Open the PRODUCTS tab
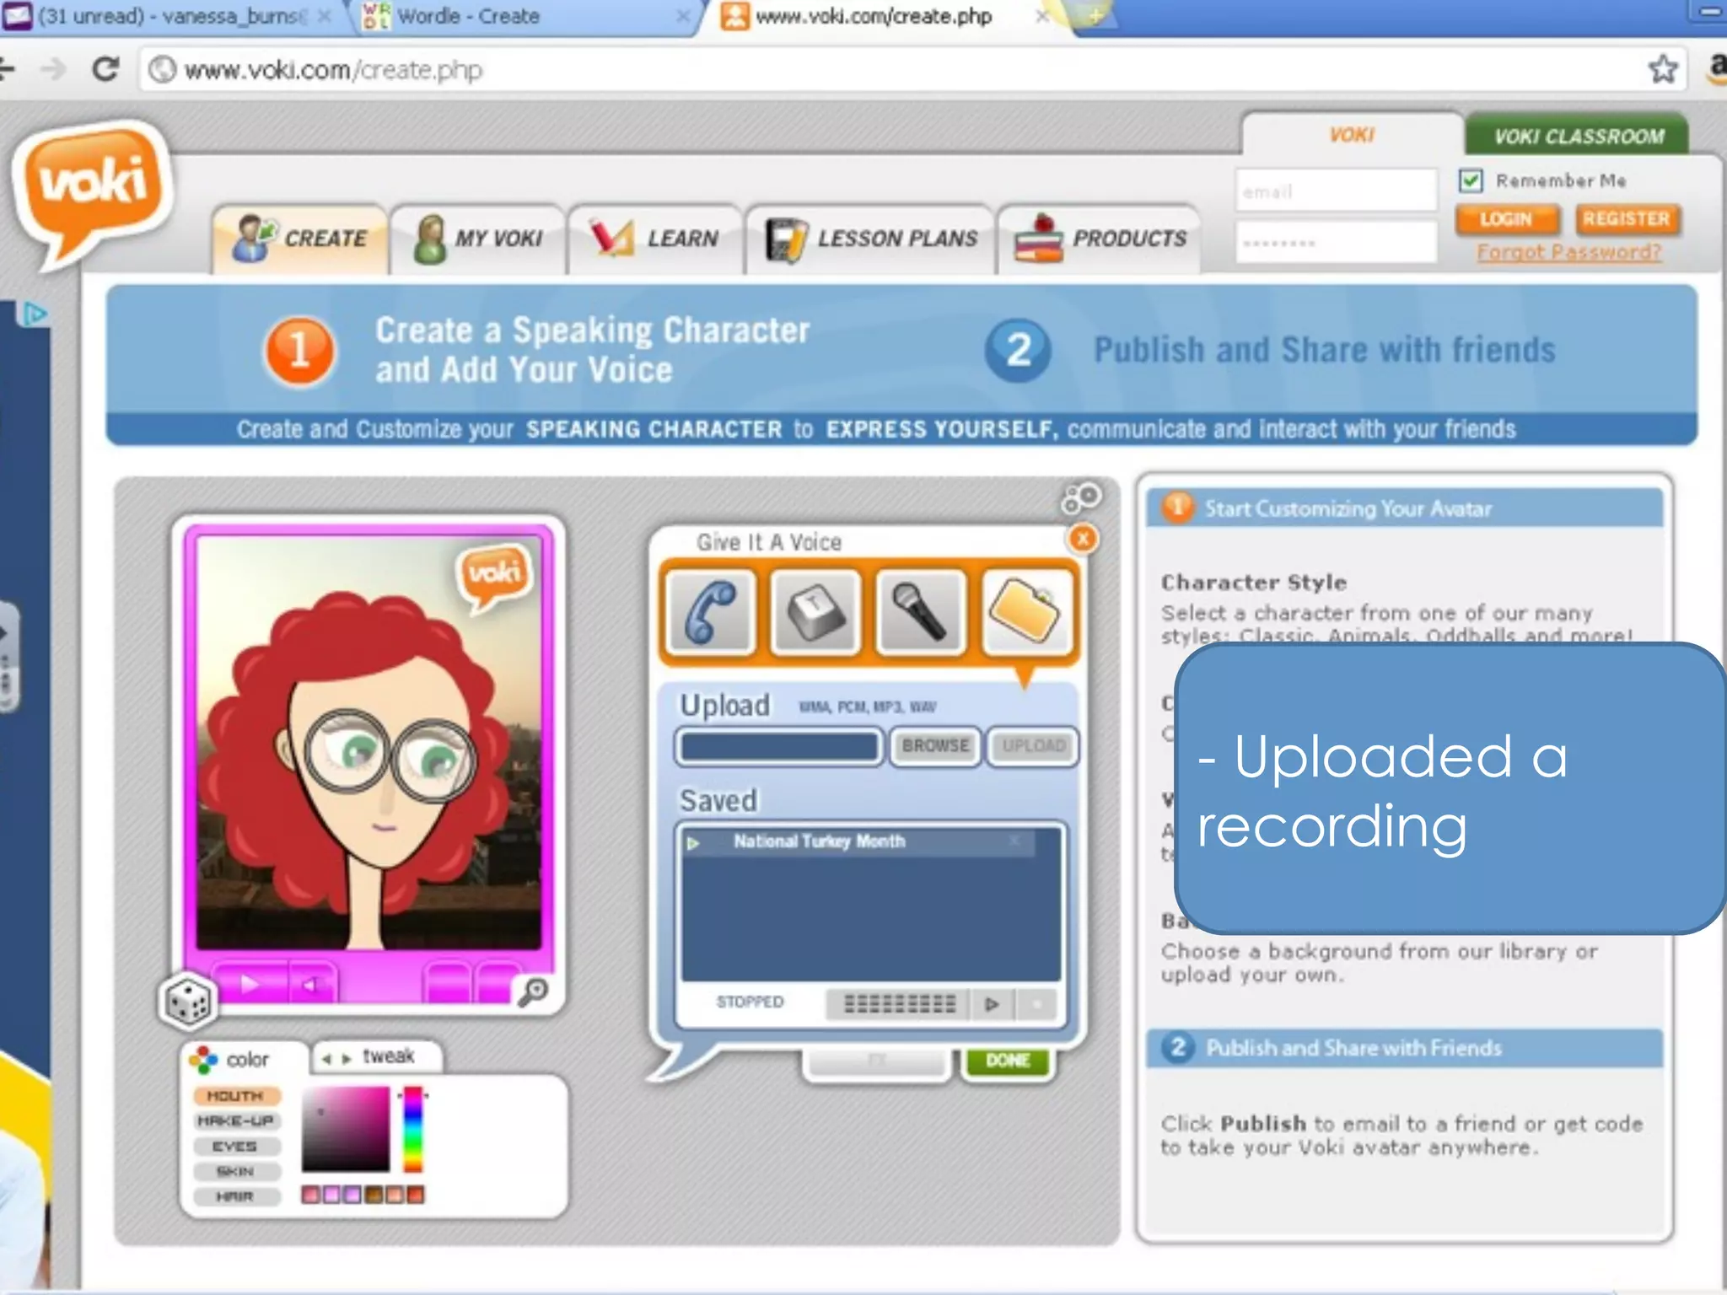The width and height of the screenshot is (1727, 1295). 1100,239
